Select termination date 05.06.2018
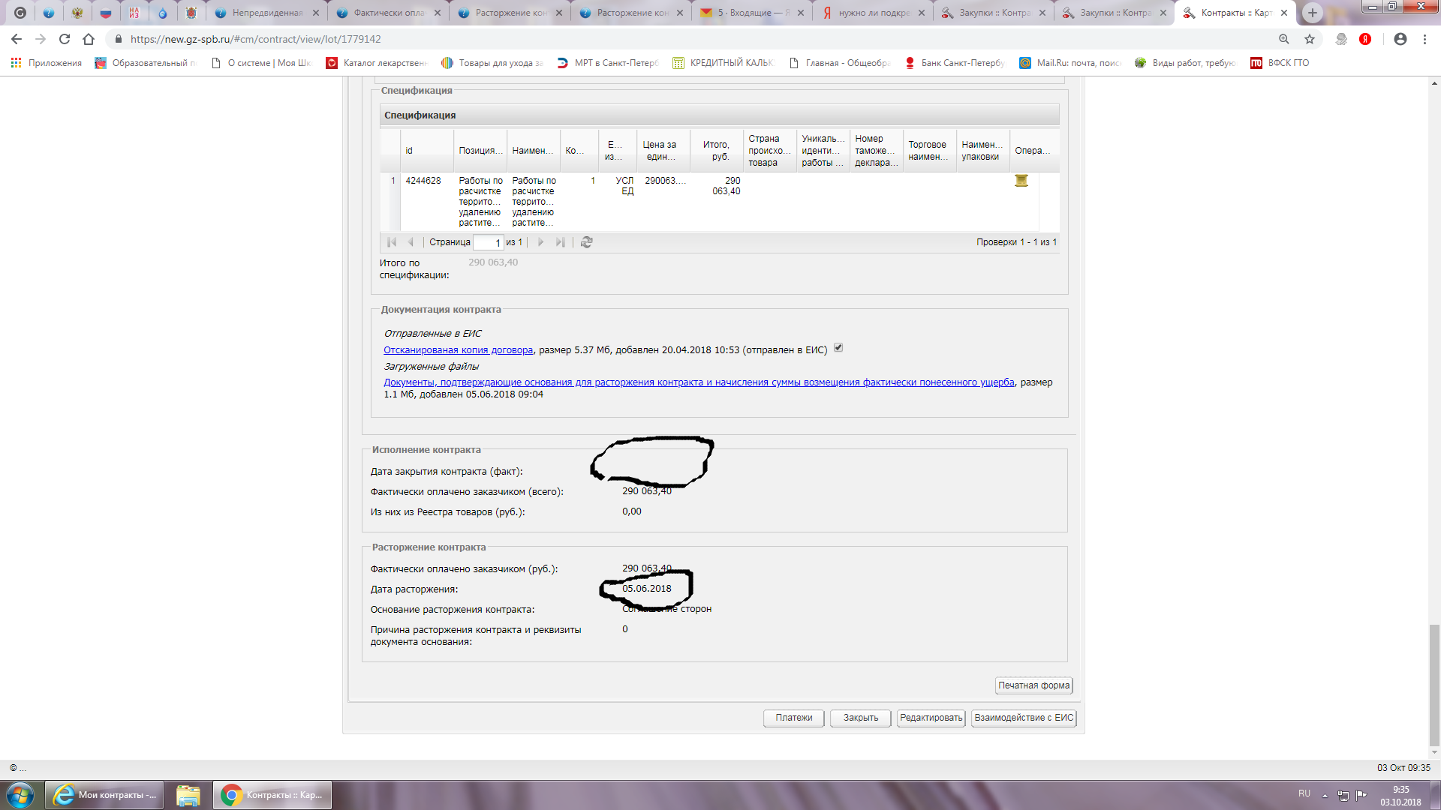 coord(646,589)
